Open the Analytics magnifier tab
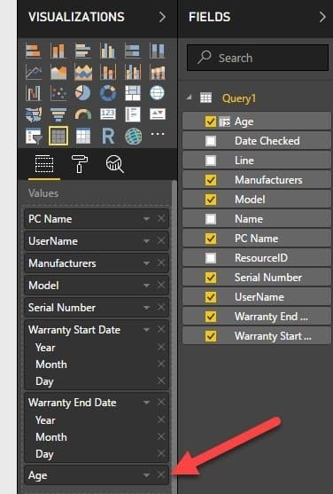 click(114, 164)
